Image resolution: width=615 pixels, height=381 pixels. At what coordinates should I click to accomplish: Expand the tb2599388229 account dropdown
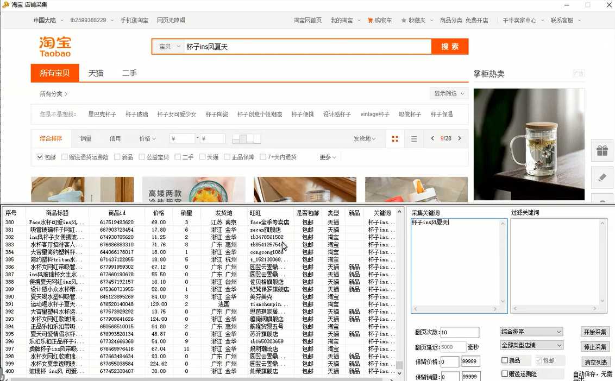[91, 21]
